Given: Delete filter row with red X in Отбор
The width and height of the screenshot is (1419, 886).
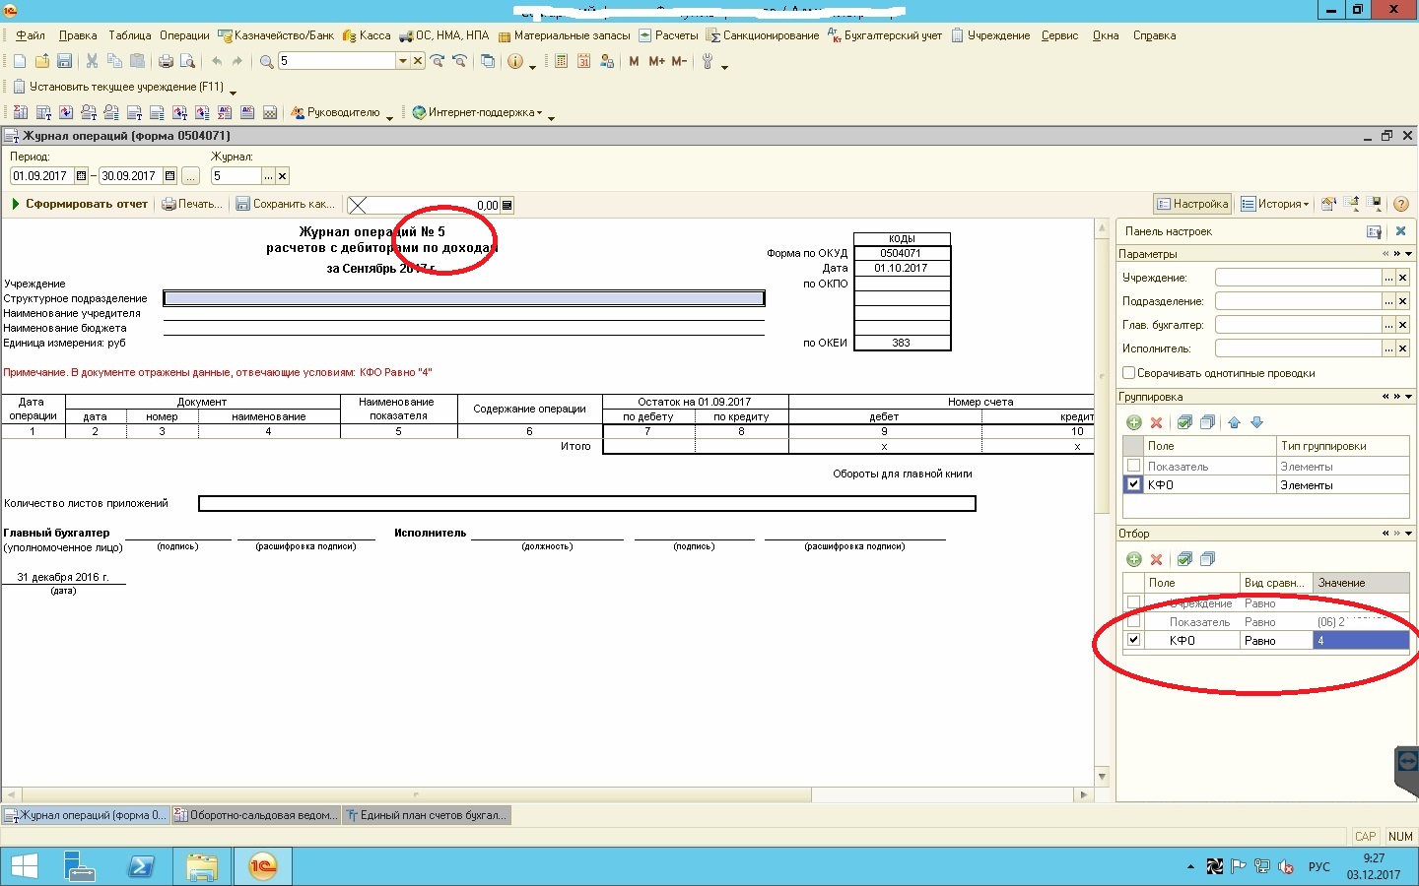Looking at the screenshot, I should pos(1157,559).
